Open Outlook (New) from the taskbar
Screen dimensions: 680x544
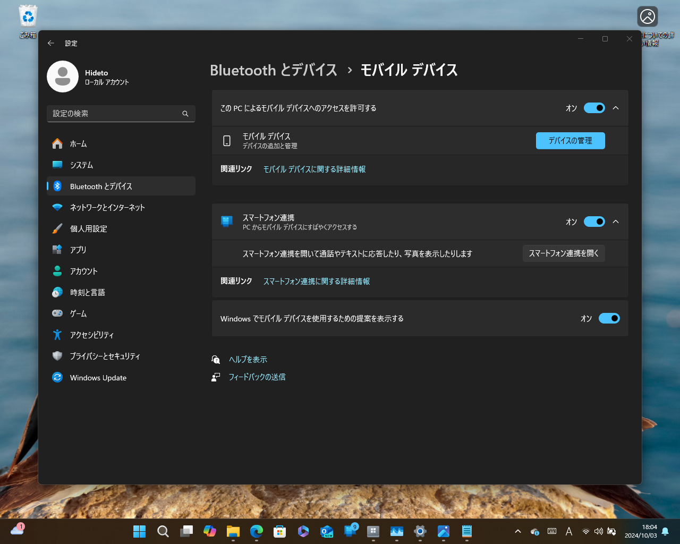point(327,531)
